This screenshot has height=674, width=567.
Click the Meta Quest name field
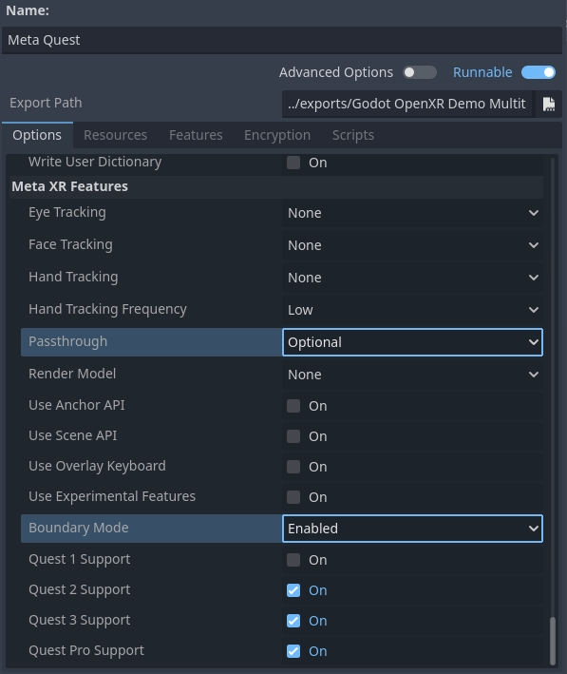coord(282,40)
